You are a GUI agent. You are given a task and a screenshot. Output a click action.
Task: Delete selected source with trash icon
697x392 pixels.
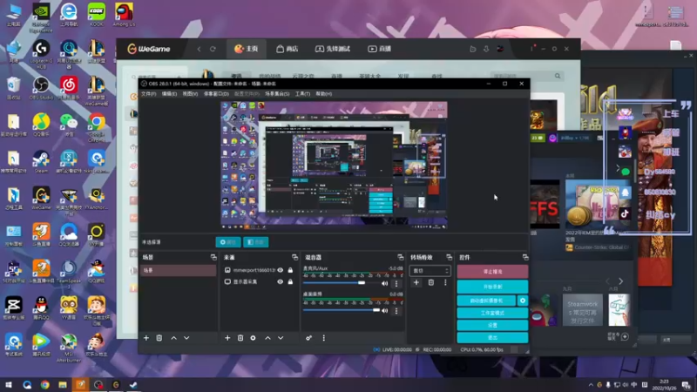(x=240, y=338)
